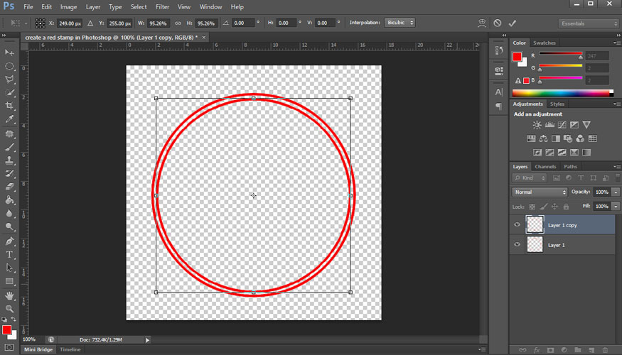The width and height of the screenshot is (622, 355).
Task: Pick the Crop tool
Action: pyautogui.click(x=10, y=106)
